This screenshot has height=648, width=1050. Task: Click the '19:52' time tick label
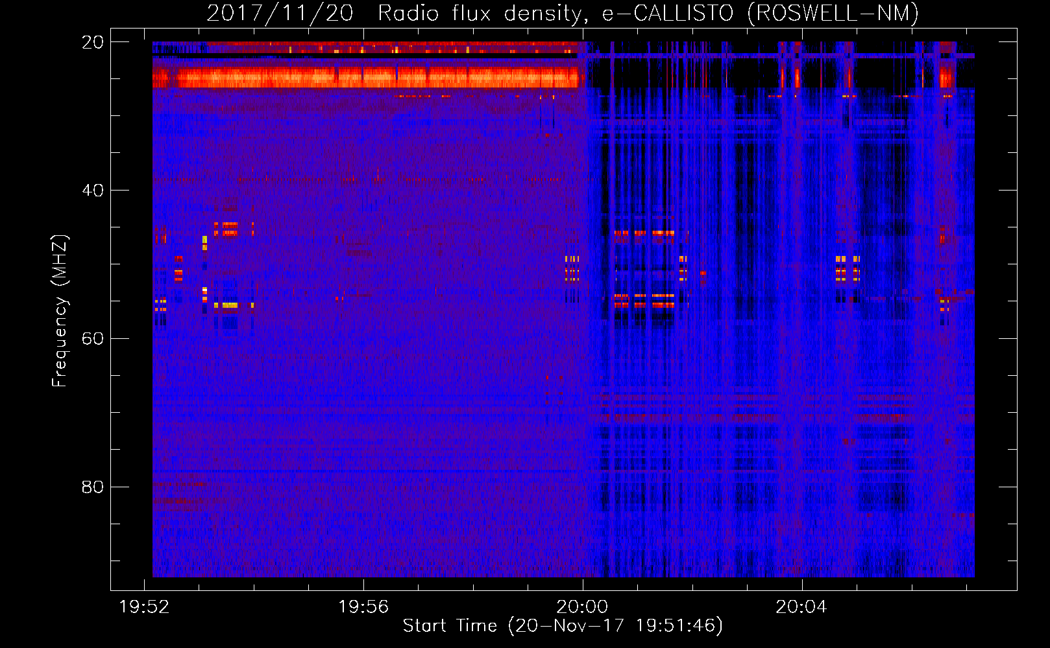[x=144, y=607]
